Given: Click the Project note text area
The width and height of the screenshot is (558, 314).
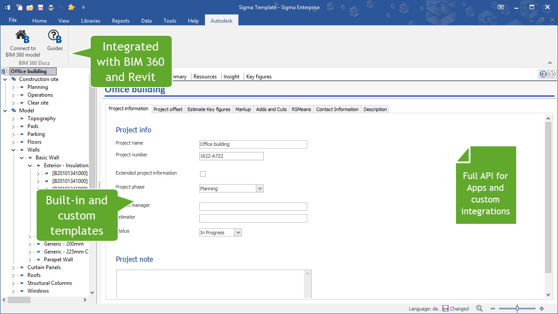Looking at the screenshot, I should (214, 284).
